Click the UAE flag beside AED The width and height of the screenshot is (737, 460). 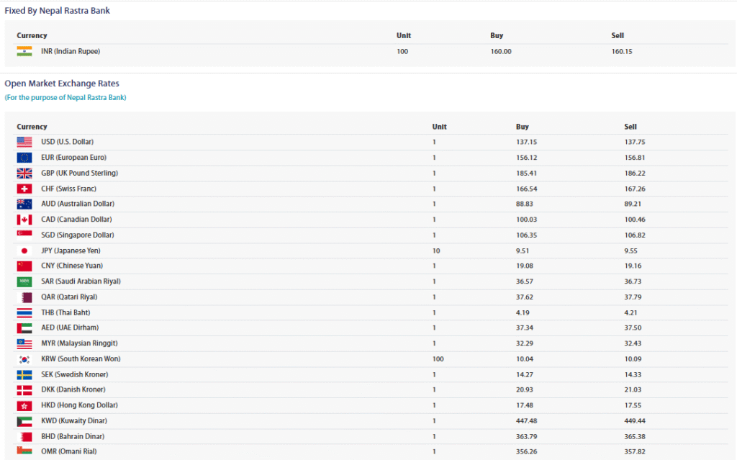pos(24,328)
